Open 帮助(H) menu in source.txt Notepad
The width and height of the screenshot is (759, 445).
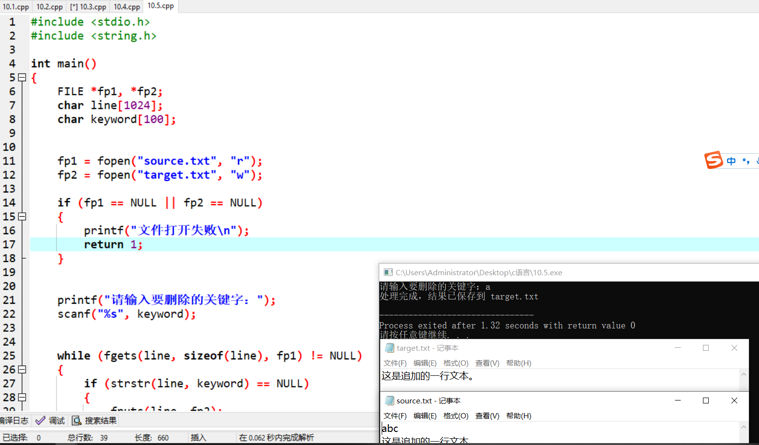(519, 415)
